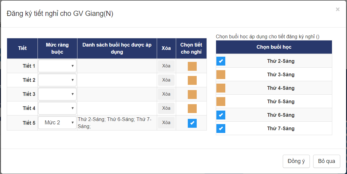
Task: Delete the Tiết 5 row with Xóa
Action: (x=166, y=123)
